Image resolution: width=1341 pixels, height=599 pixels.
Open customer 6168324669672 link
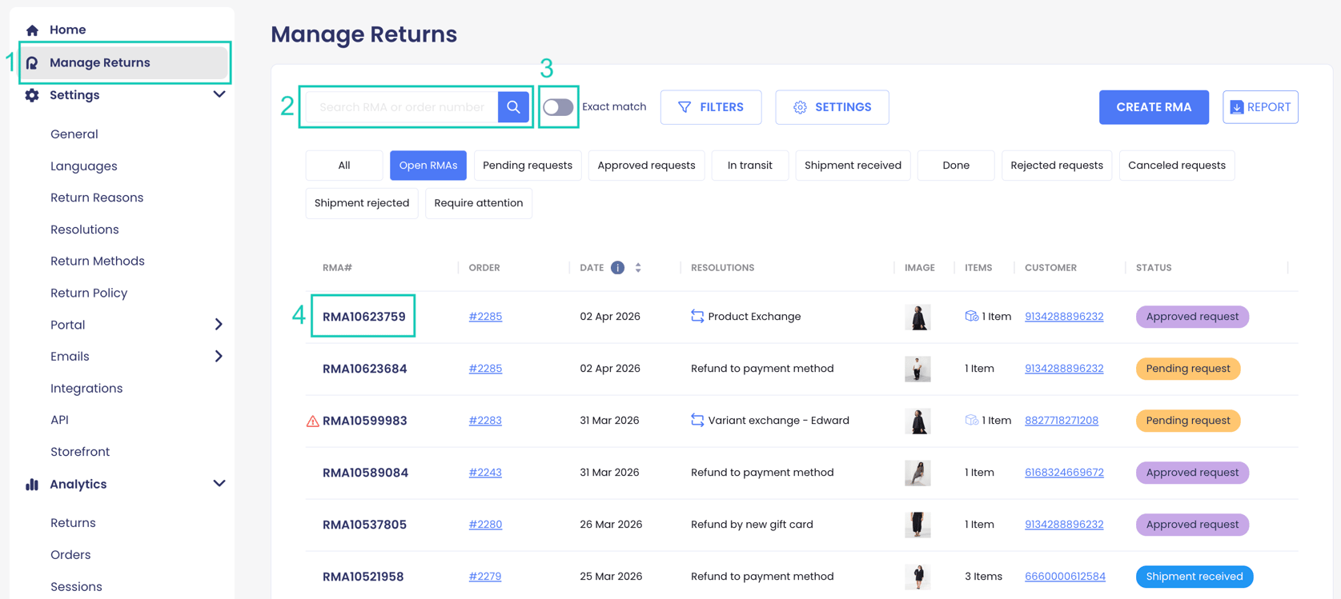(1064, 473)
